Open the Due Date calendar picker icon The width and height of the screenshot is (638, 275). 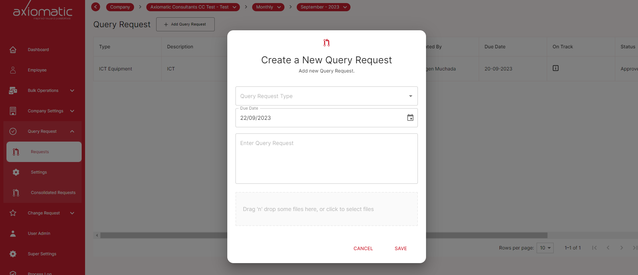tap(410, 118)
